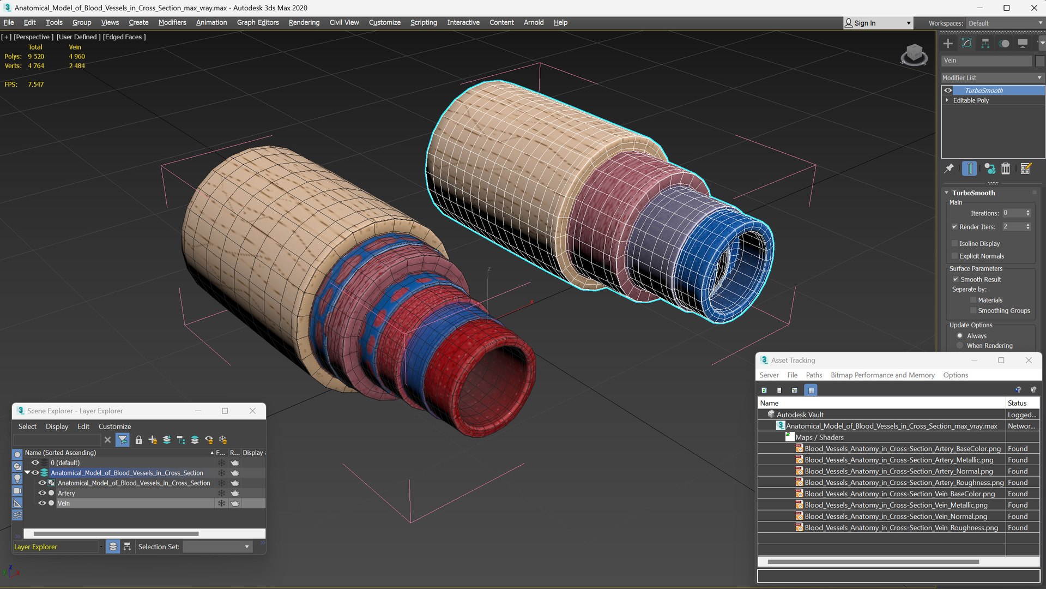Open the Selection Set dropdown

[x=217, y=546]
